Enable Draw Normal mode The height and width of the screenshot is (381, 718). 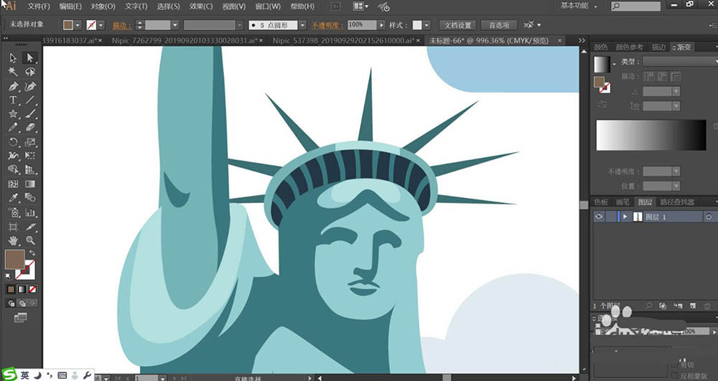(x=11, y=303)
